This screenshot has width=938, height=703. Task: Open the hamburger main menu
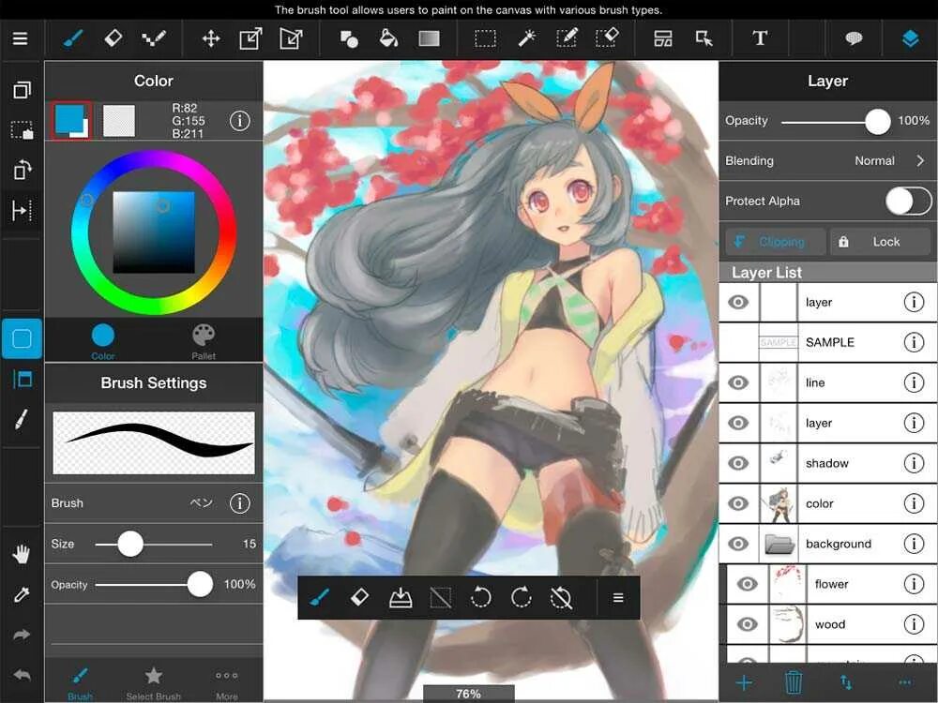[21, 38]
